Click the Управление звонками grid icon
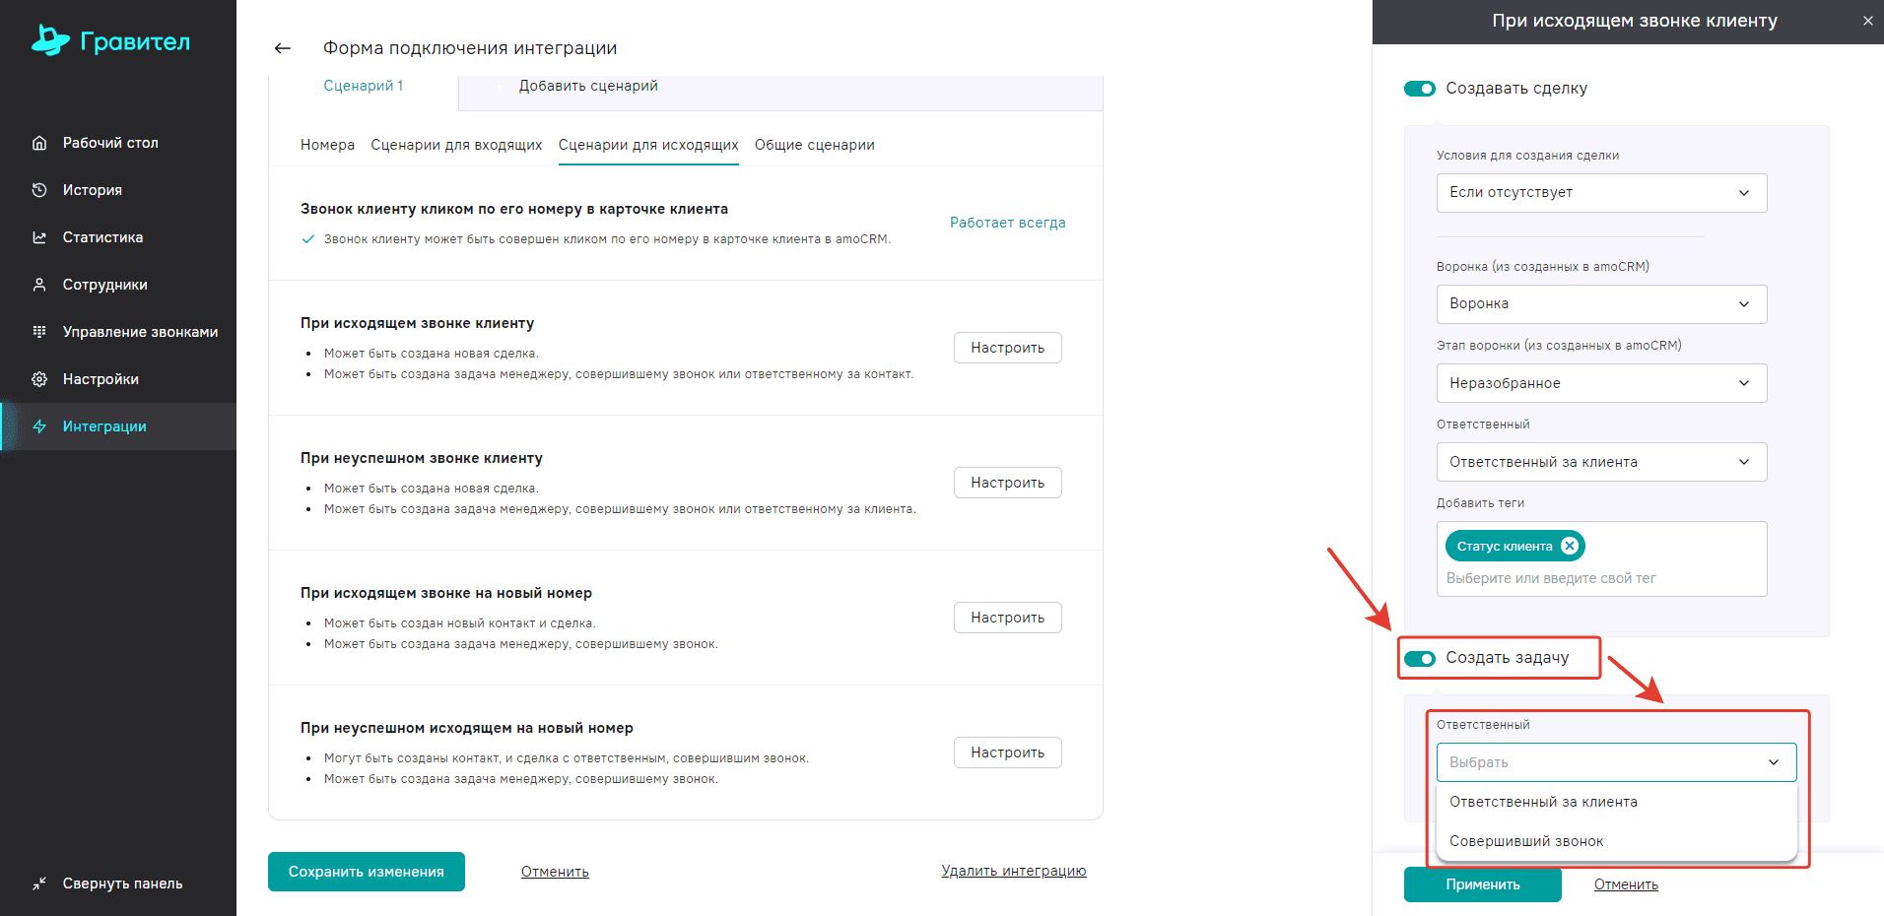1884x916 pixels. coord(39,332)
